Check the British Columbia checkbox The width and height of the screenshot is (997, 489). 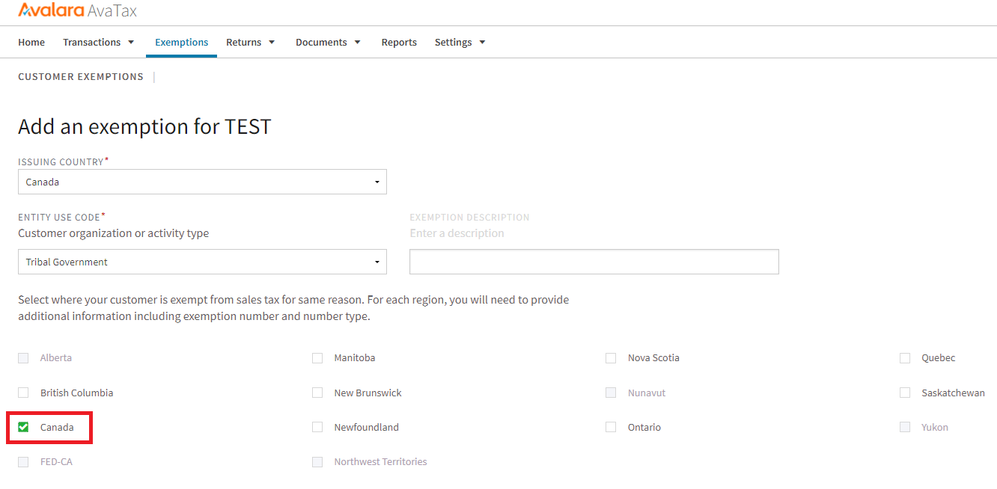point(23,393)
